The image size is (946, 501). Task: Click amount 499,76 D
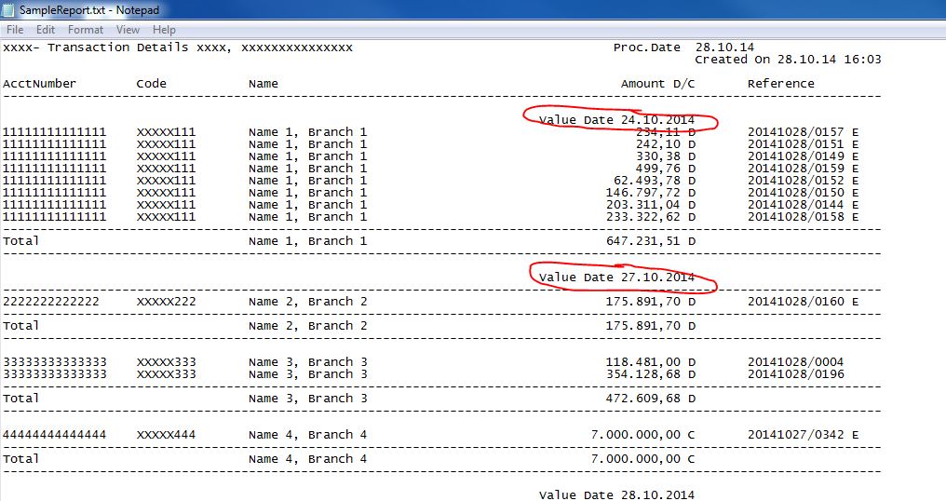point(666,169)
